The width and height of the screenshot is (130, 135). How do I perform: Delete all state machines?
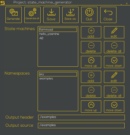click(x=114, y=47)
